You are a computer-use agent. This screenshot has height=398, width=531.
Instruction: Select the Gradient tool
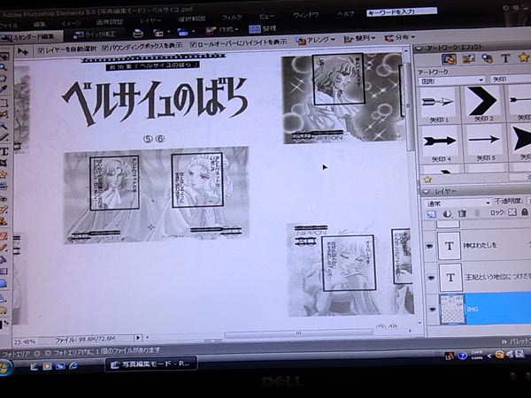click(x=4, y=272)
